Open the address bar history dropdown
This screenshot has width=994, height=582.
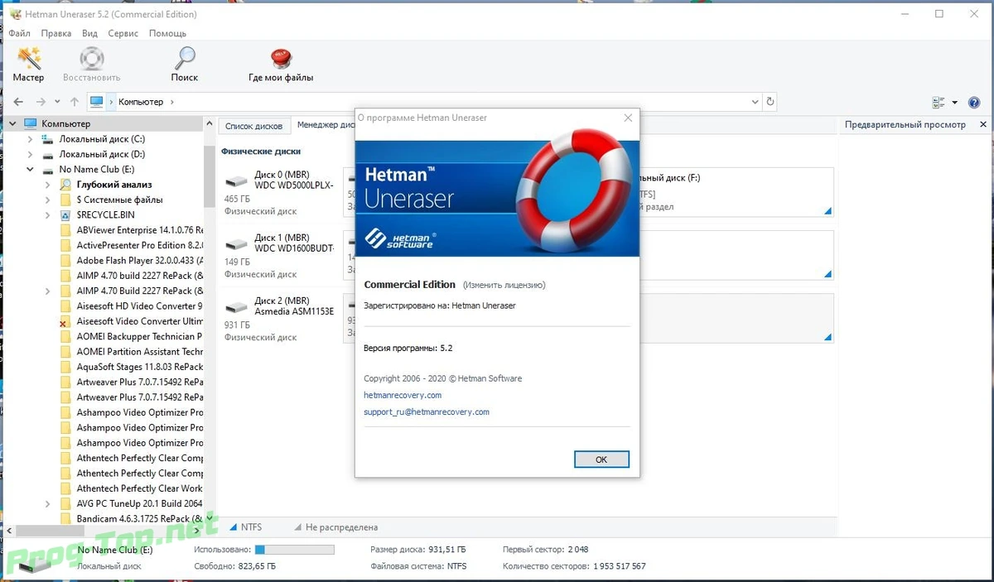coord(755,102)
